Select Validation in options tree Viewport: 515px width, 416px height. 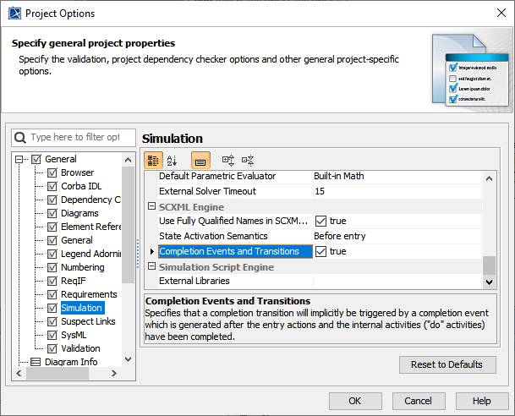pyautogui.click(x=80, y=348)
